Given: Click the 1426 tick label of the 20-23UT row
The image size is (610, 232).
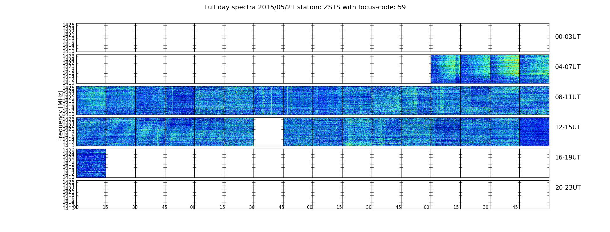Looking at the screenshot, I should pyautogui.click(x=69, y=182).
